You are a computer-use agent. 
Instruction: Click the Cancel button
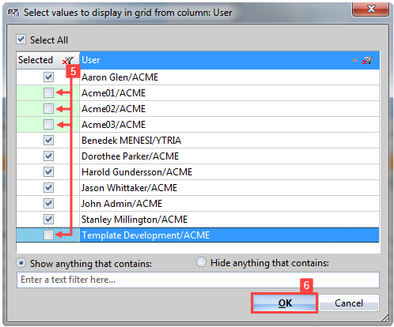[349, 303]
